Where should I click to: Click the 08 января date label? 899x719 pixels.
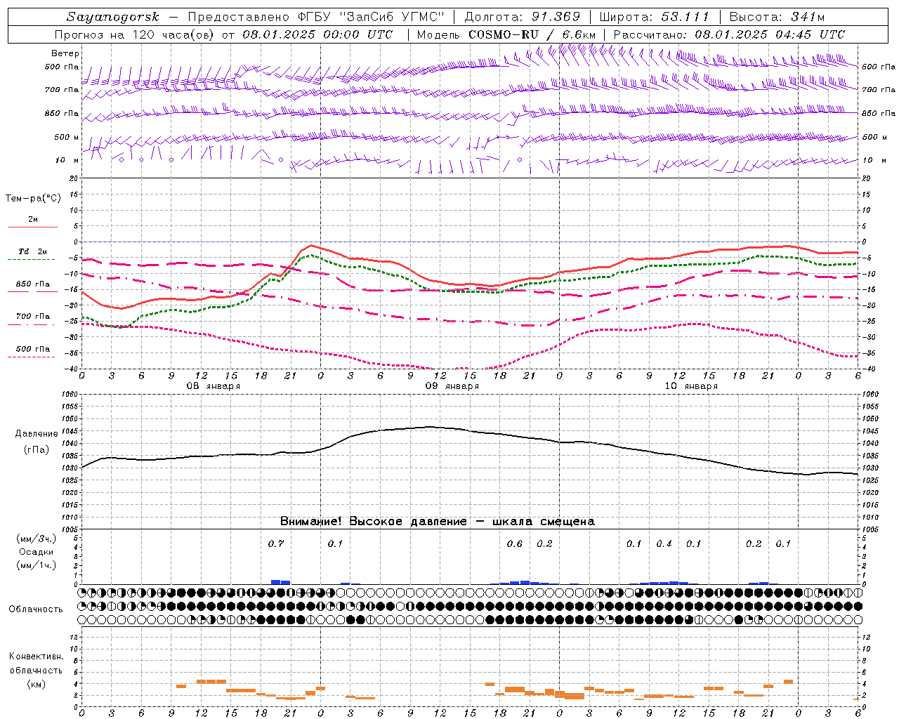(214, 386)
